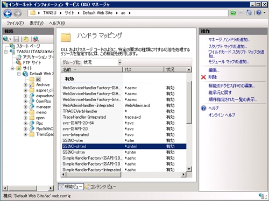Expand the ComRss node
The image size is (269, 201).
click(25, 102)
